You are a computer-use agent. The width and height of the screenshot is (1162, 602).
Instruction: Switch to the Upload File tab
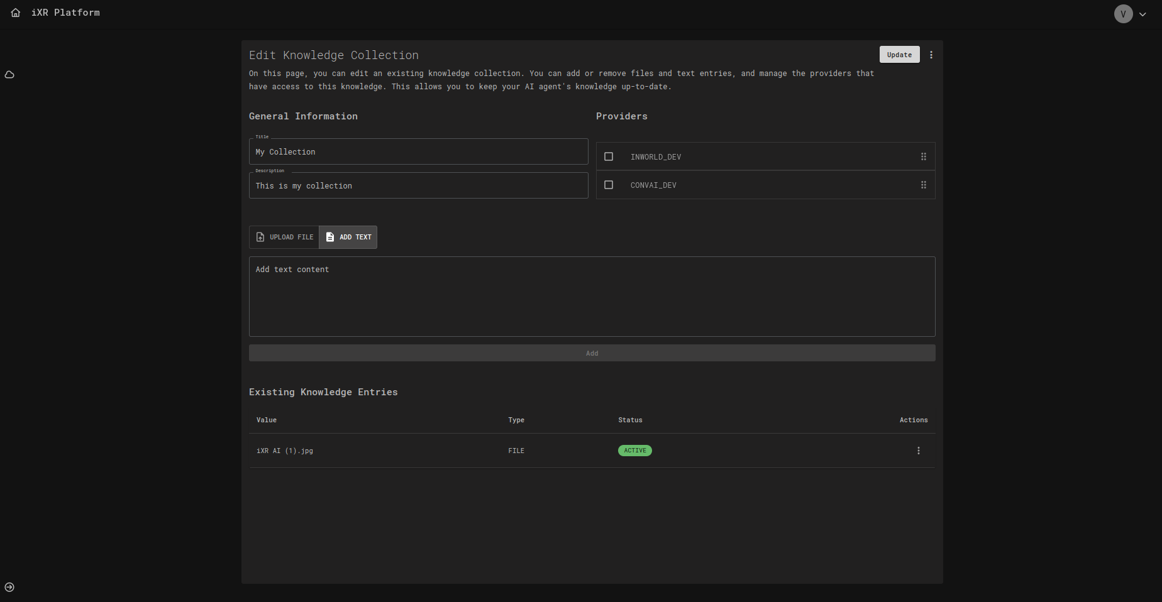coord(284,237)
